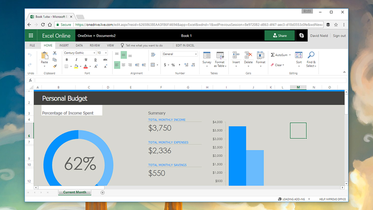Screen dimensions: 373x210
Task: Open the FILE ribbon tab
Action: pyautogui.click(x=32, y=45)
